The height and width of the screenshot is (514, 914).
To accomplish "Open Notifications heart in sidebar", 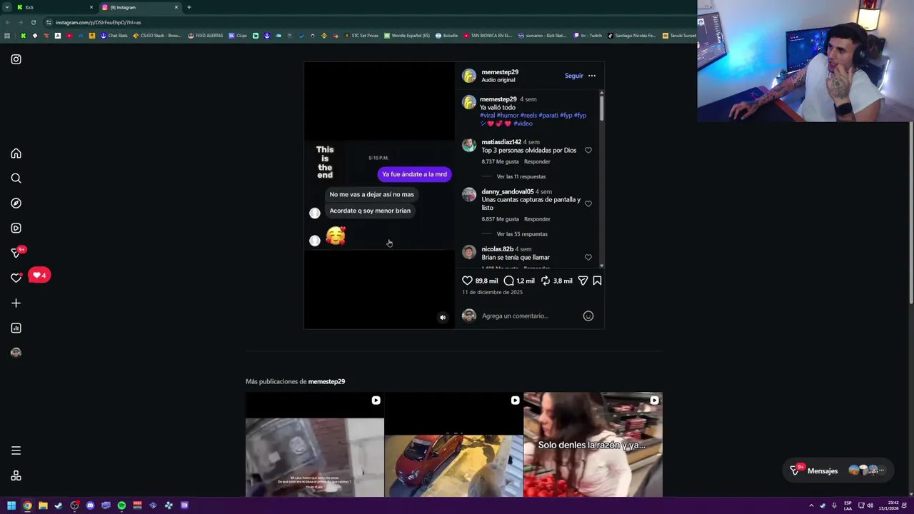I will [16, 278].
